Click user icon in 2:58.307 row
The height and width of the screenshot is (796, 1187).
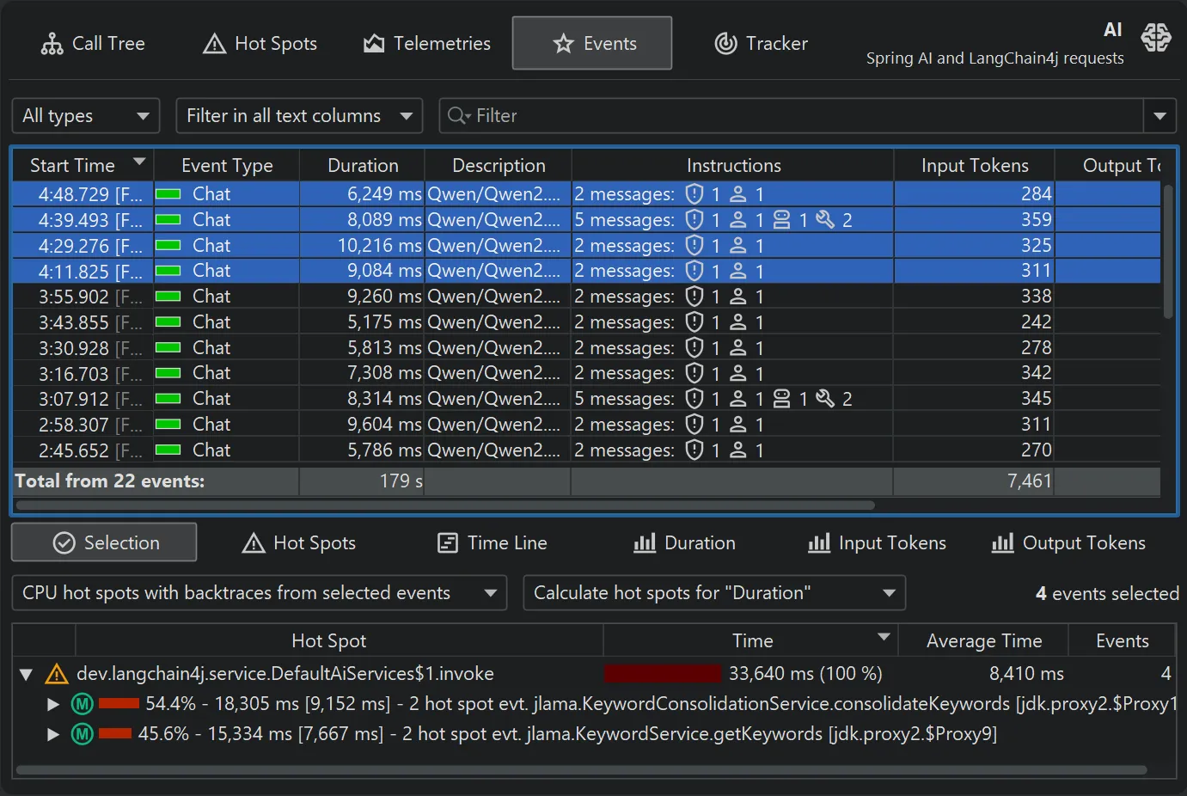(737, 425)
